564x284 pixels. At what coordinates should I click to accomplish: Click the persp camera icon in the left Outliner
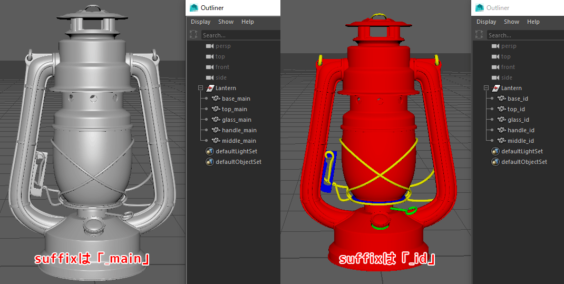tap(209, 46)
